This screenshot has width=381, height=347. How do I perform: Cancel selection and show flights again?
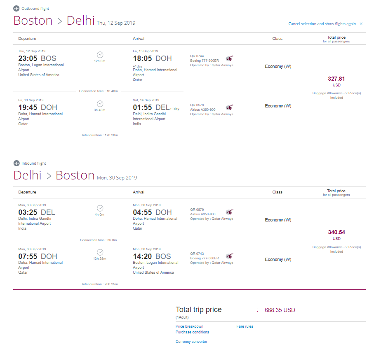322,24
